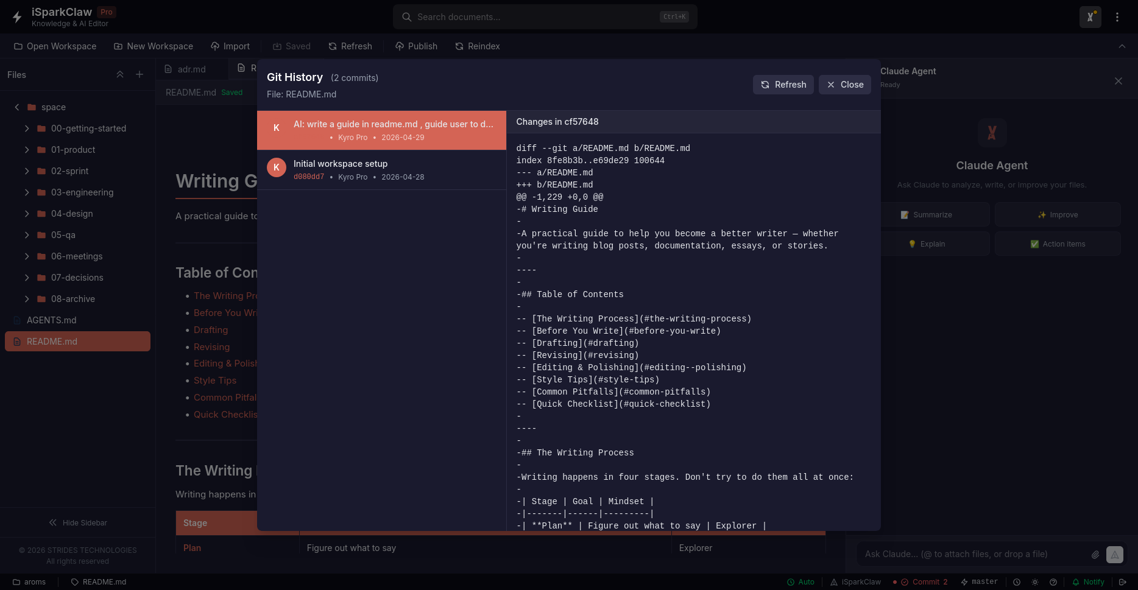
Task: Select README.md in the file tree
Action: pos(77,342)
